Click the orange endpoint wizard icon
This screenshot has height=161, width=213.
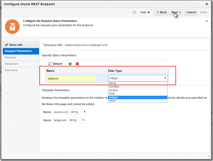[12, 27]
